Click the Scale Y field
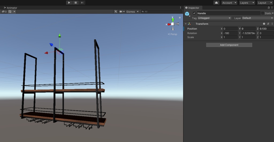The width and height of the screenshot is (274, 142). [249, 37]
